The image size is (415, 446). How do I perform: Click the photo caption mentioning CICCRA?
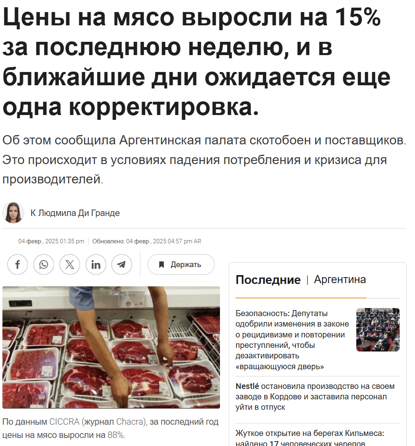point(110,428)
